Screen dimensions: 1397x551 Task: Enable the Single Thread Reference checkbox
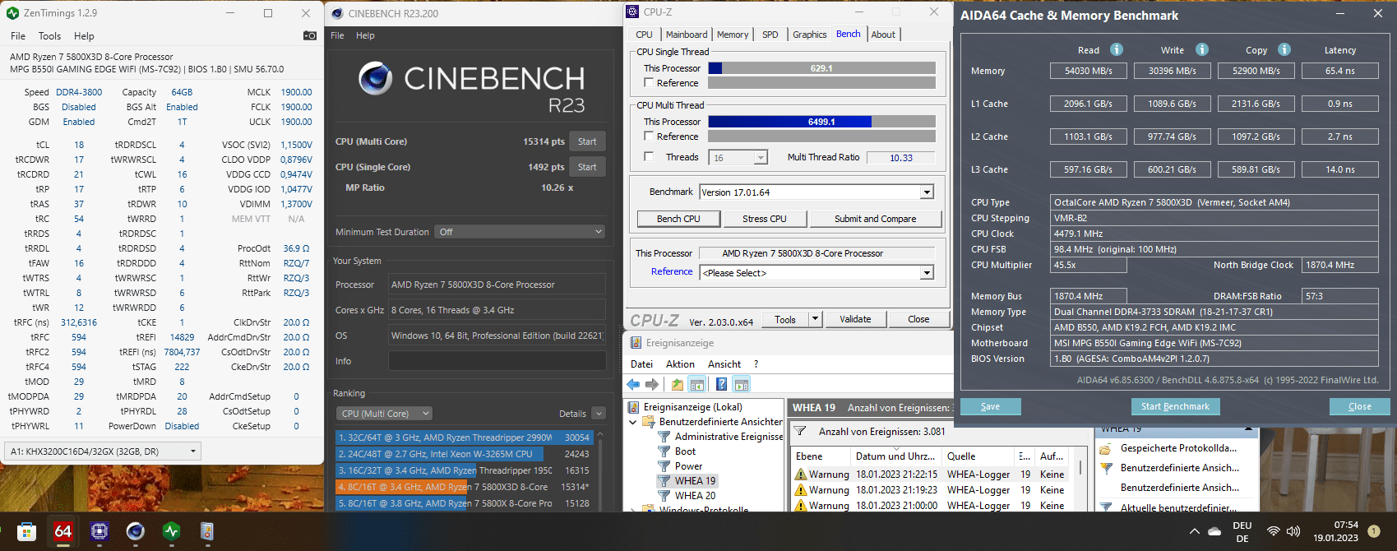coord(649,83)
